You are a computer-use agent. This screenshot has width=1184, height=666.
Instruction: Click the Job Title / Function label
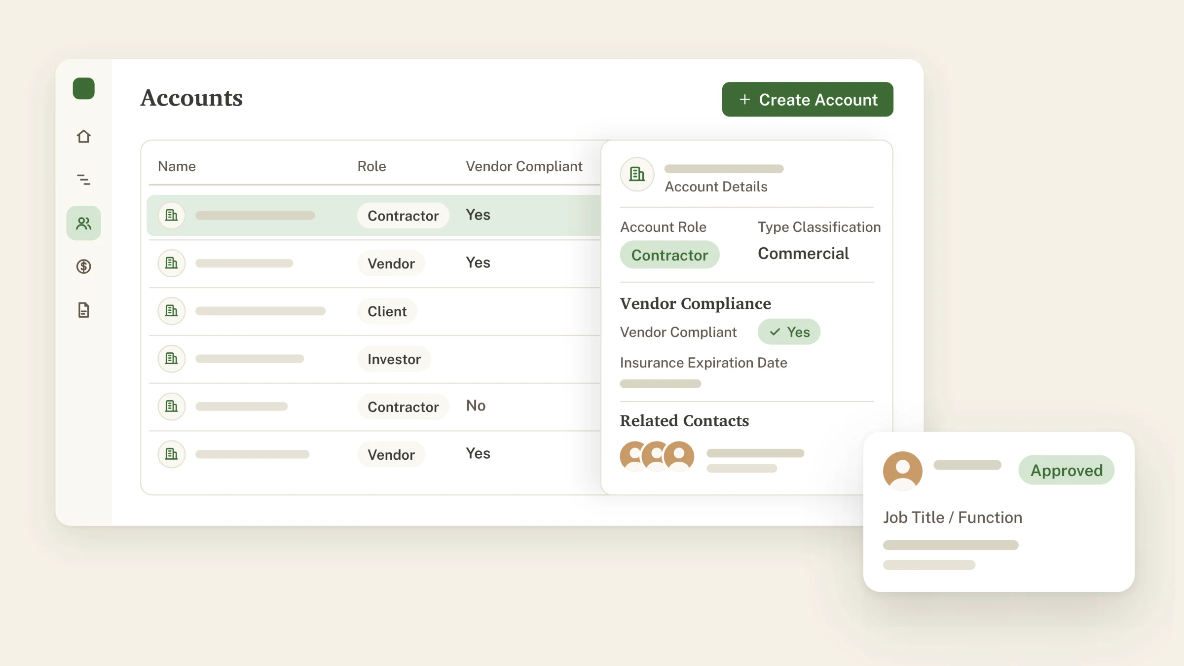[x=953, y=518]
